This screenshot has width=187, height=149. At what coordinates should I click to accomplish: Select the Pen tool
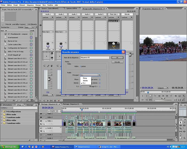[x=180, y=135]
